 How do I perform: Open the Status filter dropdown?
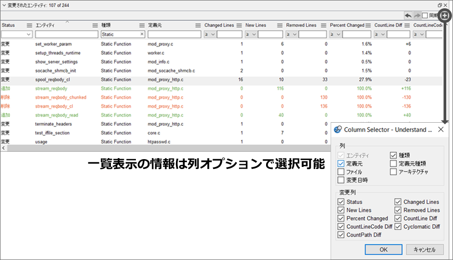[x=17, y=34]
